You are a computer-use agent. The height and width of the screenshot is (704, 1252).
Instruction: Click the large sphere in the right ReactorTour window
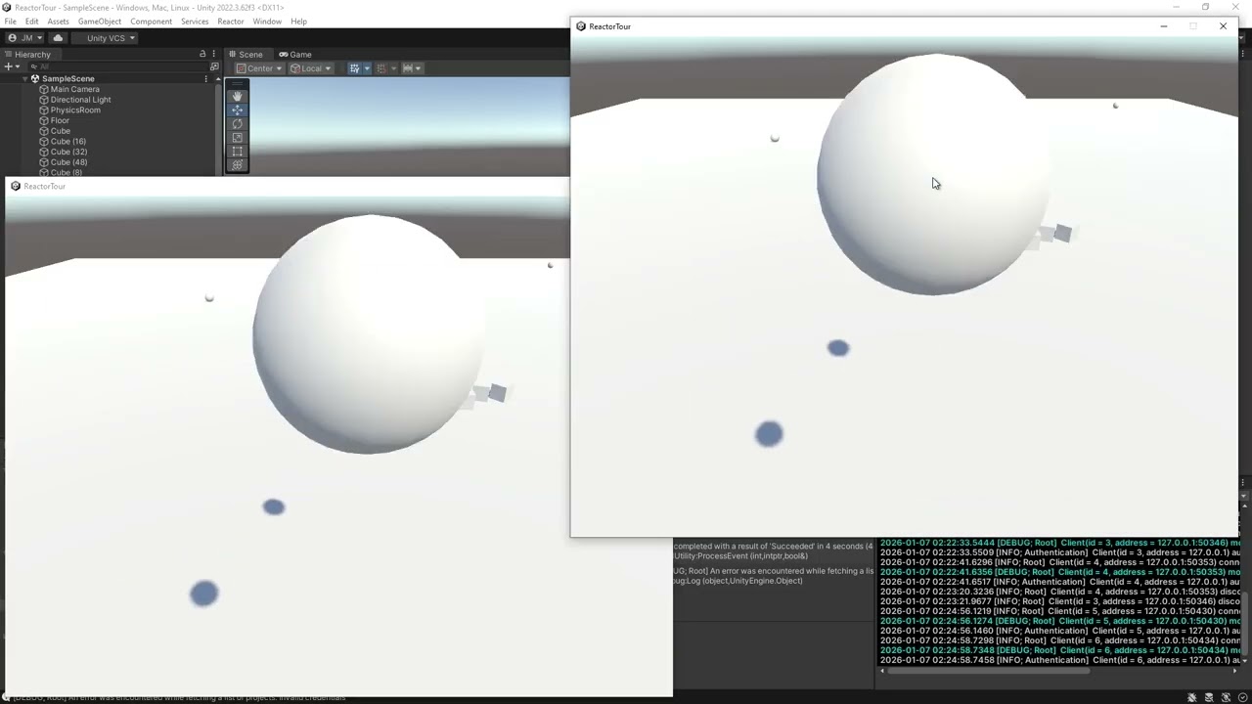pyautogui.click(x=933, y=174)
